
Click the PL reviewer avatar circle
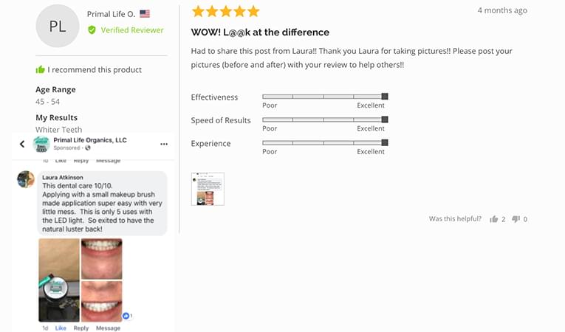[x=58, y=27]
